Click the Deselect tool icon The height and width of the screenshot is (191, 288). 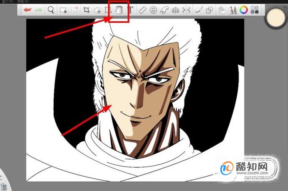pos(75,10)
